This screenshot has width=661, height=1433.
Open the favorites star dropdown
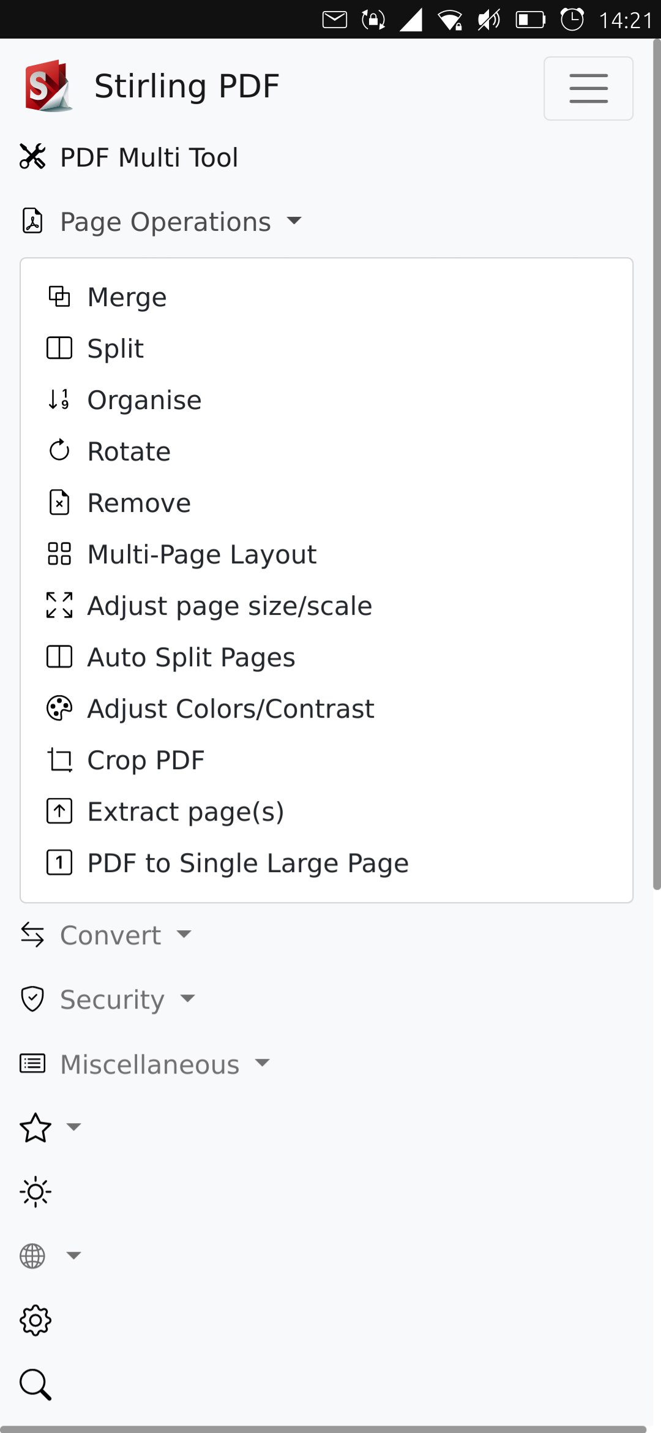50,1127
